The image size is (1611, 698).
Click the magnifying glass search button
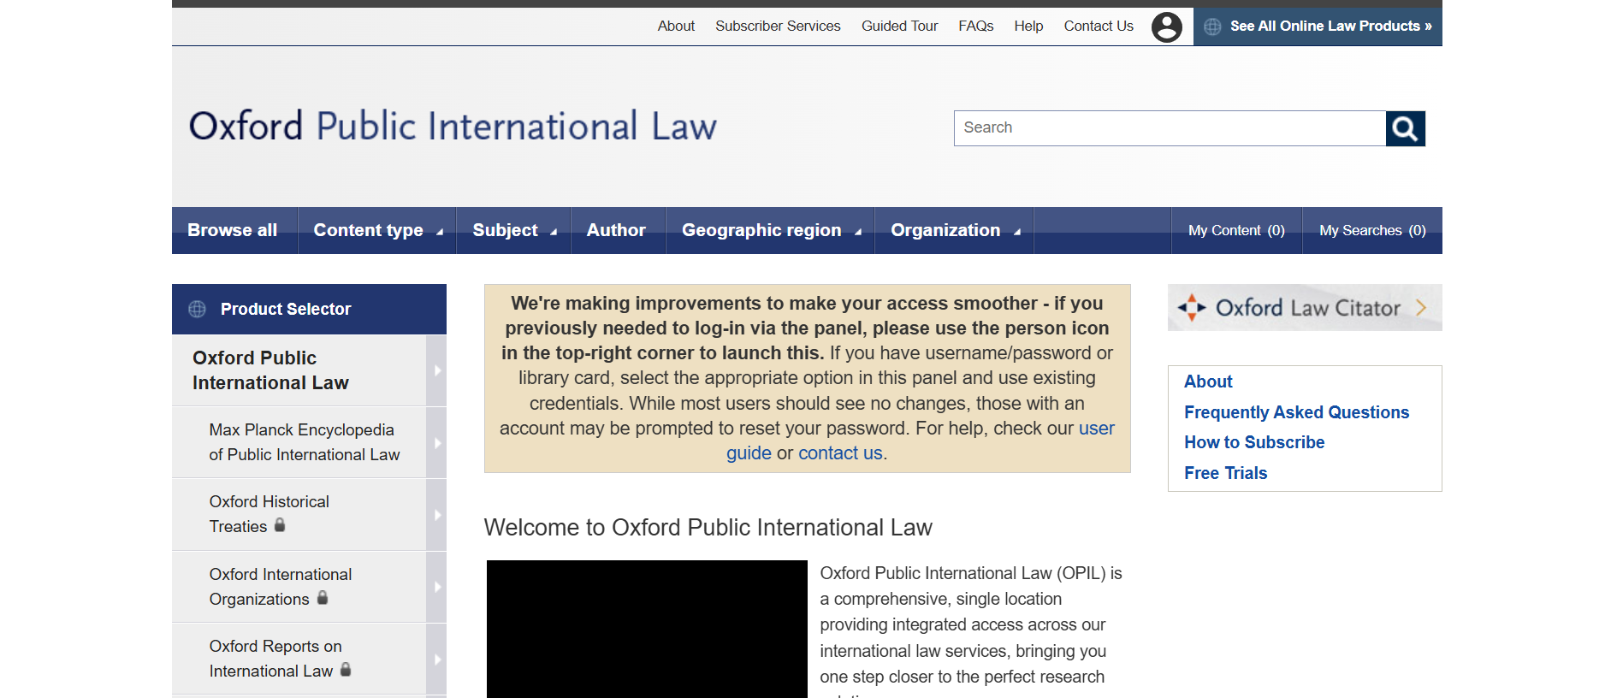(1405, 128)
